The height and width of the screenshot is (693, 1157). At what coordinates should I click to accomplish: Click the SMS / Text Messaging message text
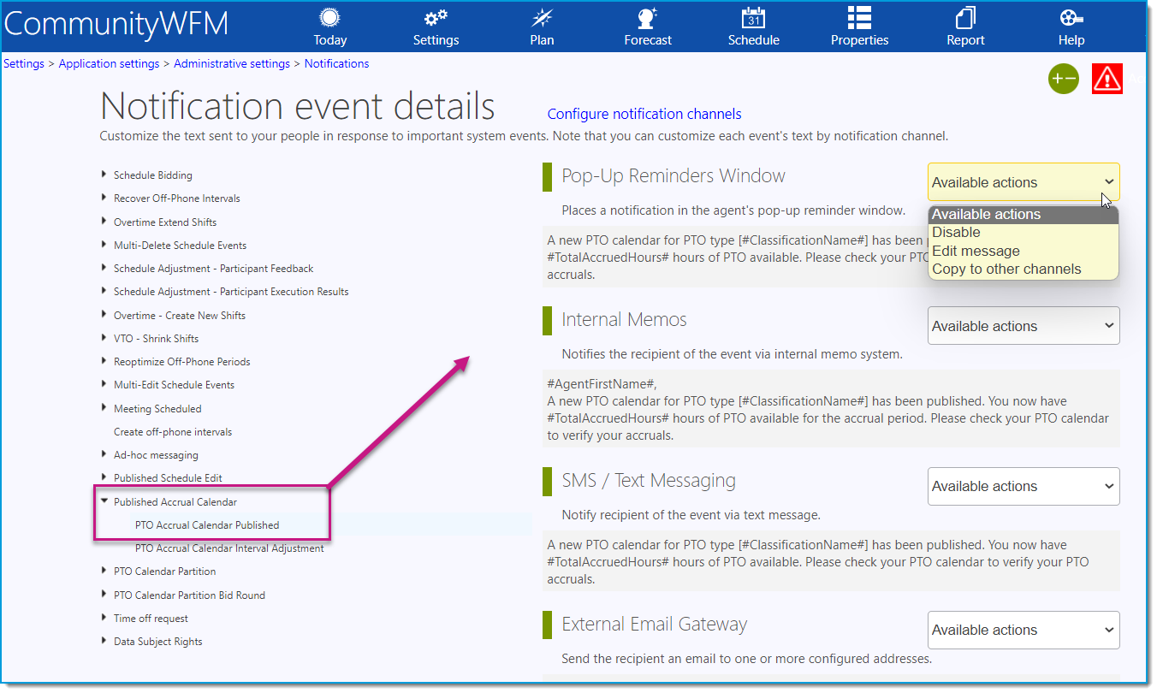tap(831, 561)
